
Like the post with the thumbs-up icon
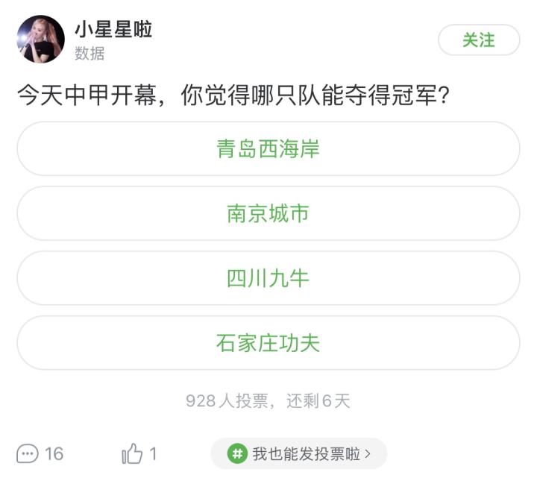coord(132,453)
